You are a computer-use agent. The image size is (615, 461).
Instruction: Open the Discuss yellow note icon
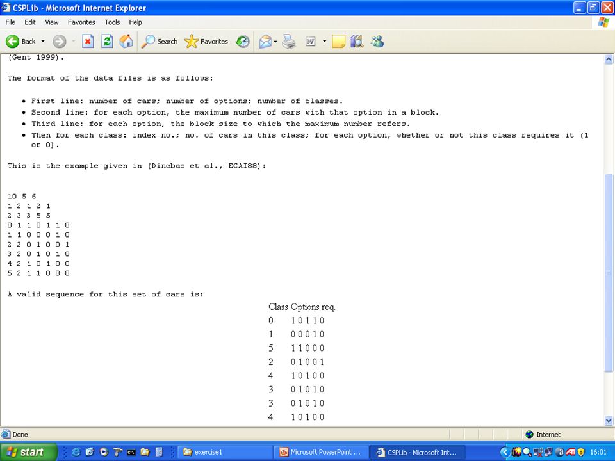[338, 41]
